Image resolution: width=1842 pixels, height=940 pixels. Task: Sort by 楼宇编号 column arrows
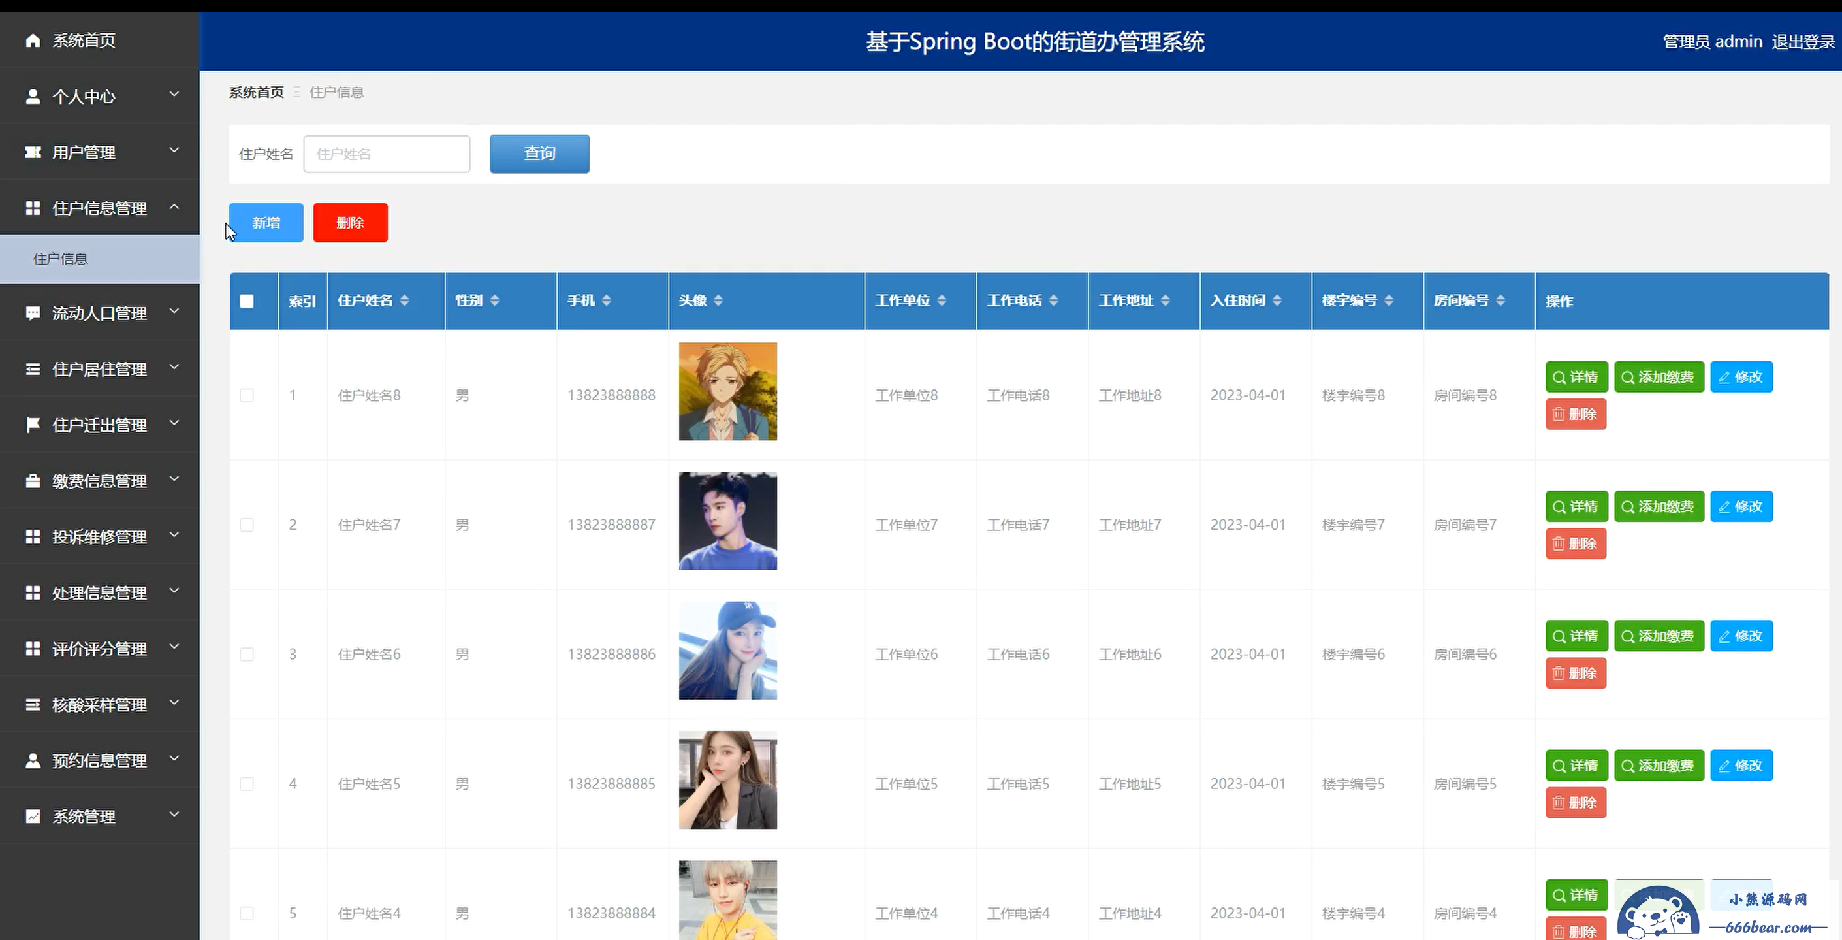tap(1389, 300)
